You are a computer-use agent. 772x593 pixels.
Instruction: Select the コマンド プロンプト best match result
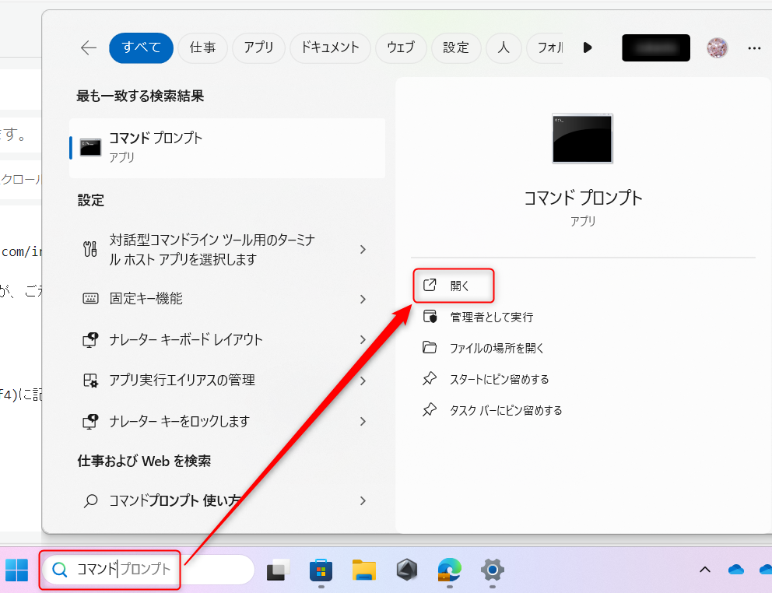(227, 148)
